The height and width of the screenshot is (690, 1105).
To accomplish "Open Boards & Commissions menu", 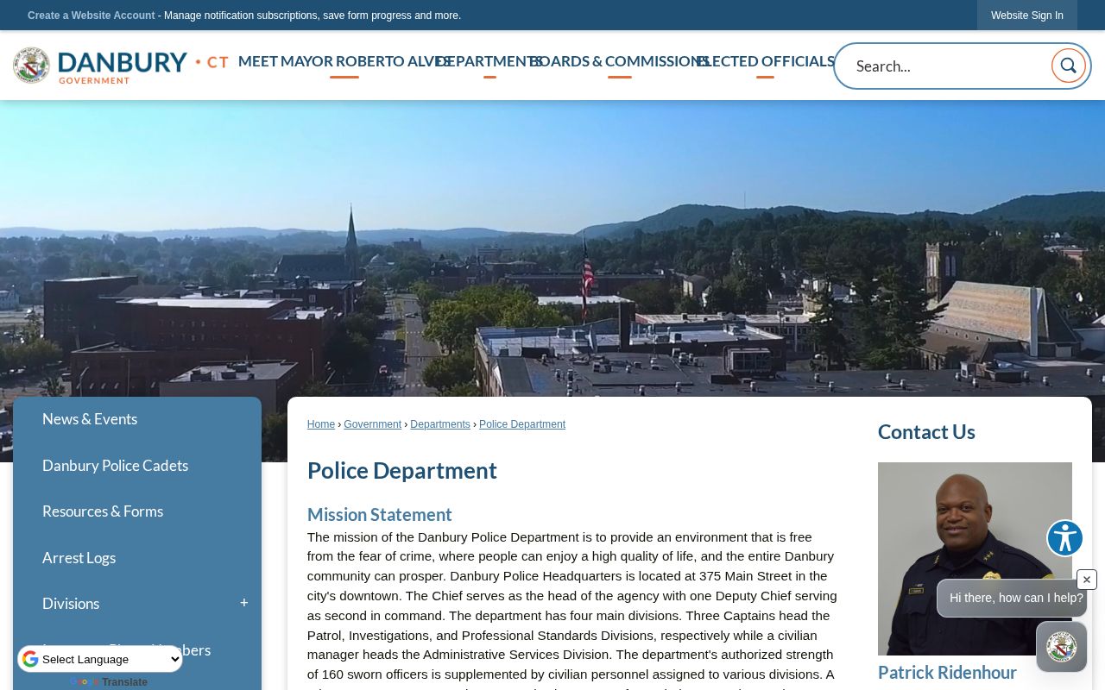I will point(620,61).
